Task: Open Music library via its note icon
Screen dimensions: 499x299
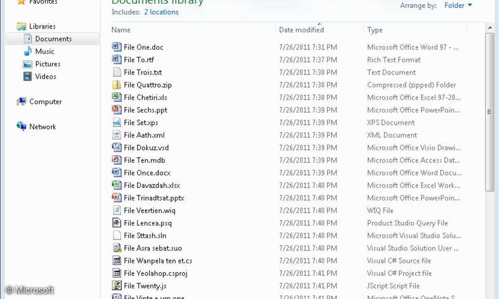Action: point(28,51)
